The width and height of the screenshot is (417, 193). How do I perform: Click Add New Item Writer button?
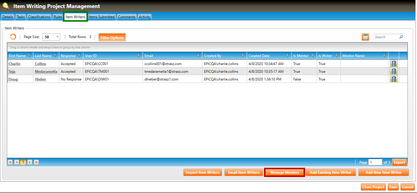(x=383, y=173)
